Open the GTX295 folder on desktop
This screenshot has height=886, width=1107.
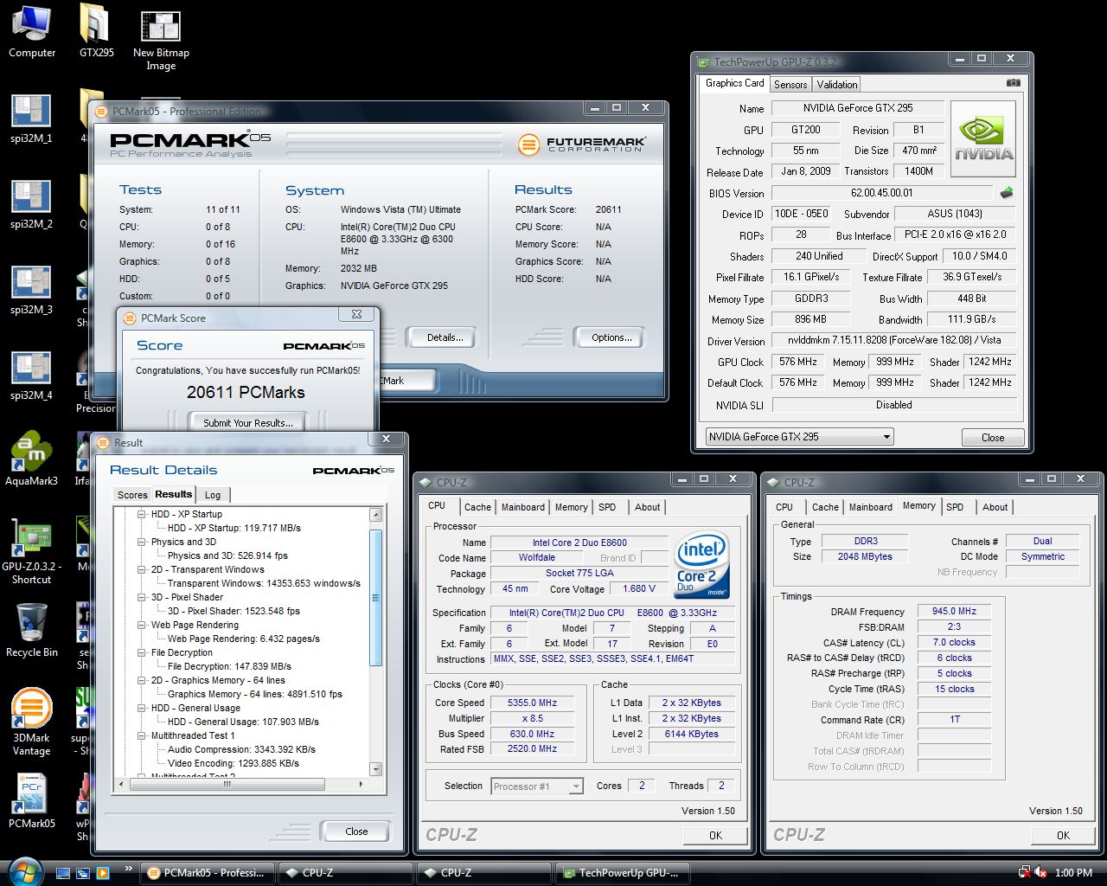tap(96, 32)
